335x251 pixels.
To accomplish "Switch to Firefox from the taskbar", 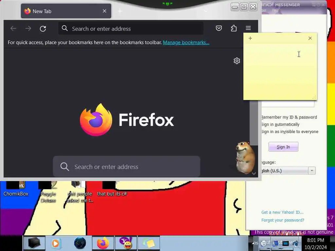I will (x=103, y=243).
